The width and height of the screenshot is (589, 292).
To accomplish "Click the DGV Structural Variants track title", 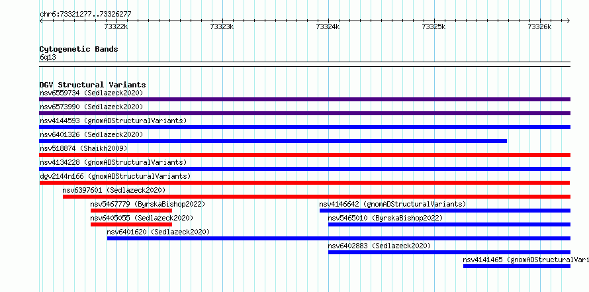I will pos(93,85).
